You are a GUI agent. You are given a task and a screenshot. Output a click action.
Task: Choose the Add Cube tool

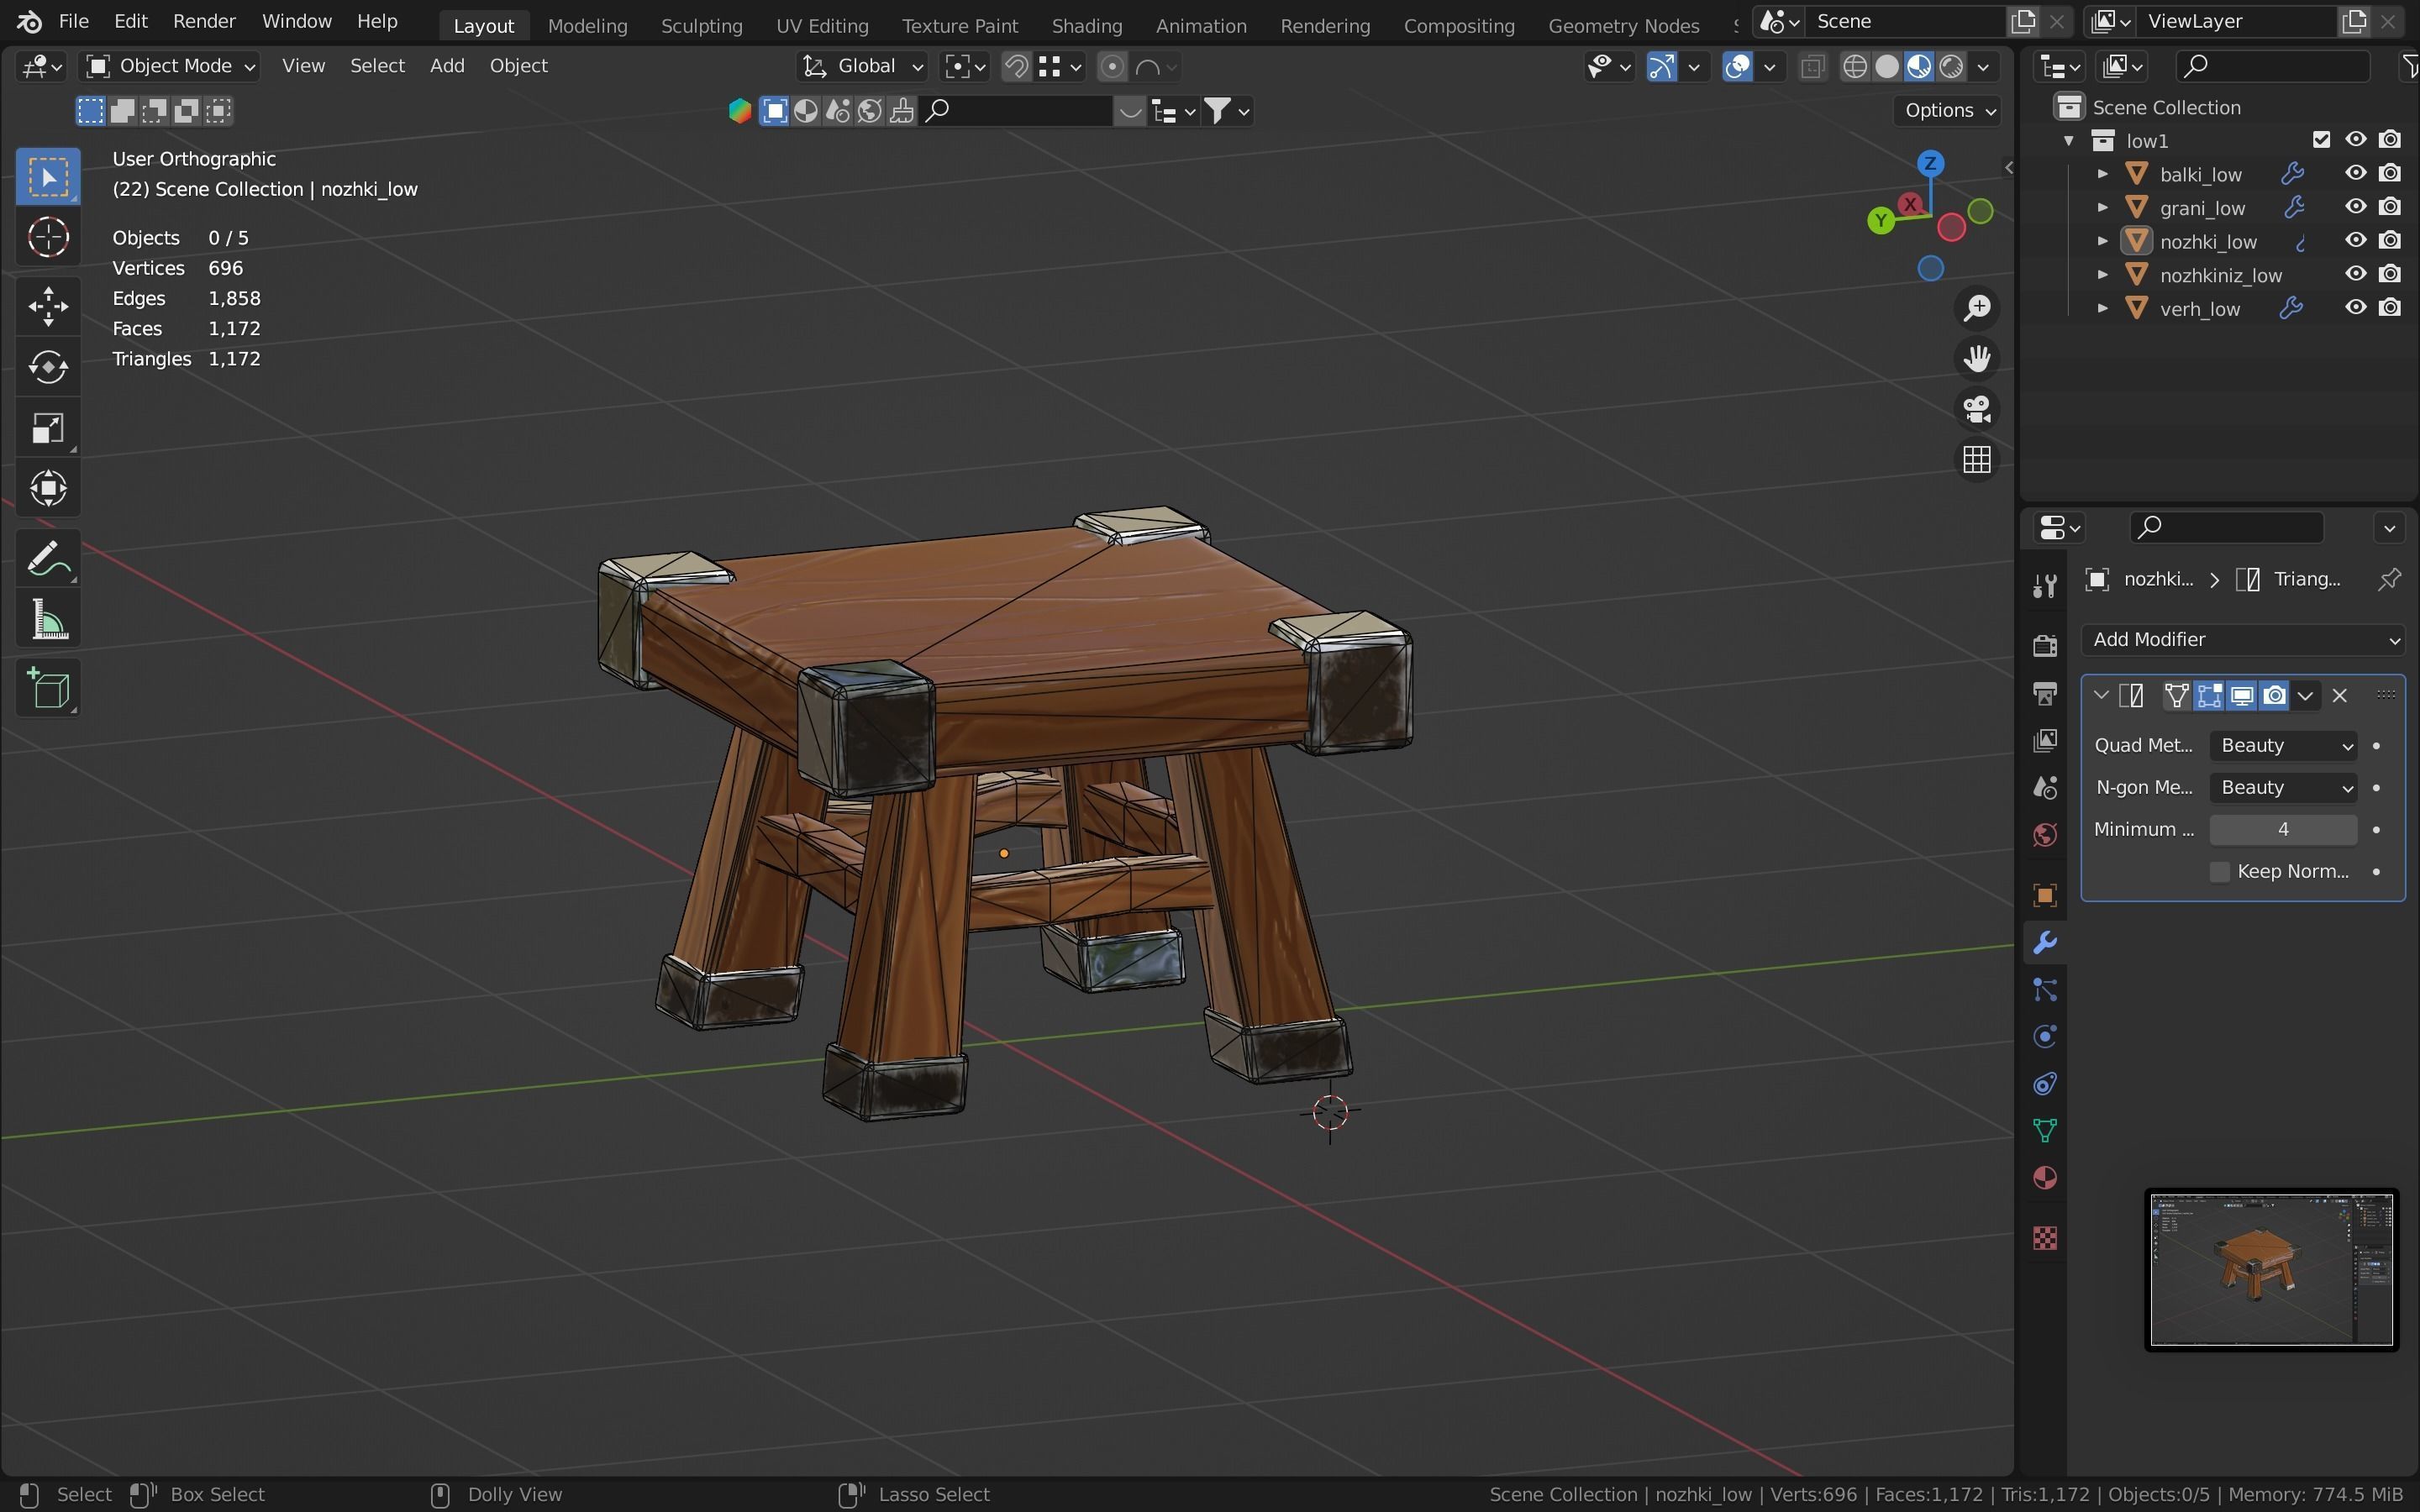[48, 688]
